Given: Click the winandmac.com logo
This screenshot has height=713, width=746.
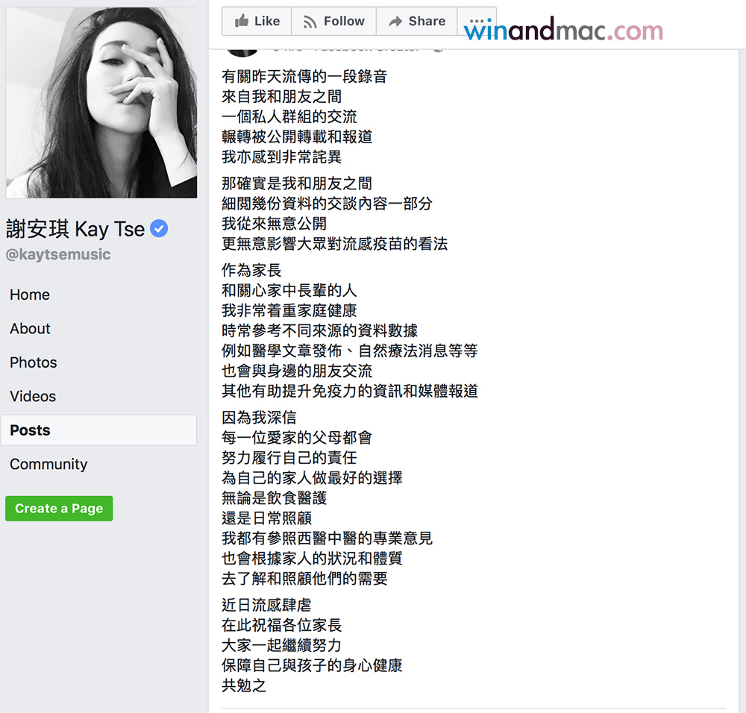Looking at the screenshot, I should pyautogui.click(x=563, y=31).
